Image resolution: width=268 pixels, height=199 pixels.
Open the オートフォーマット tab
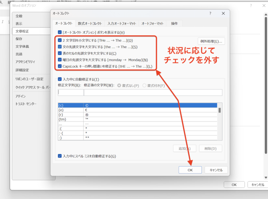(x=152, y=23)
